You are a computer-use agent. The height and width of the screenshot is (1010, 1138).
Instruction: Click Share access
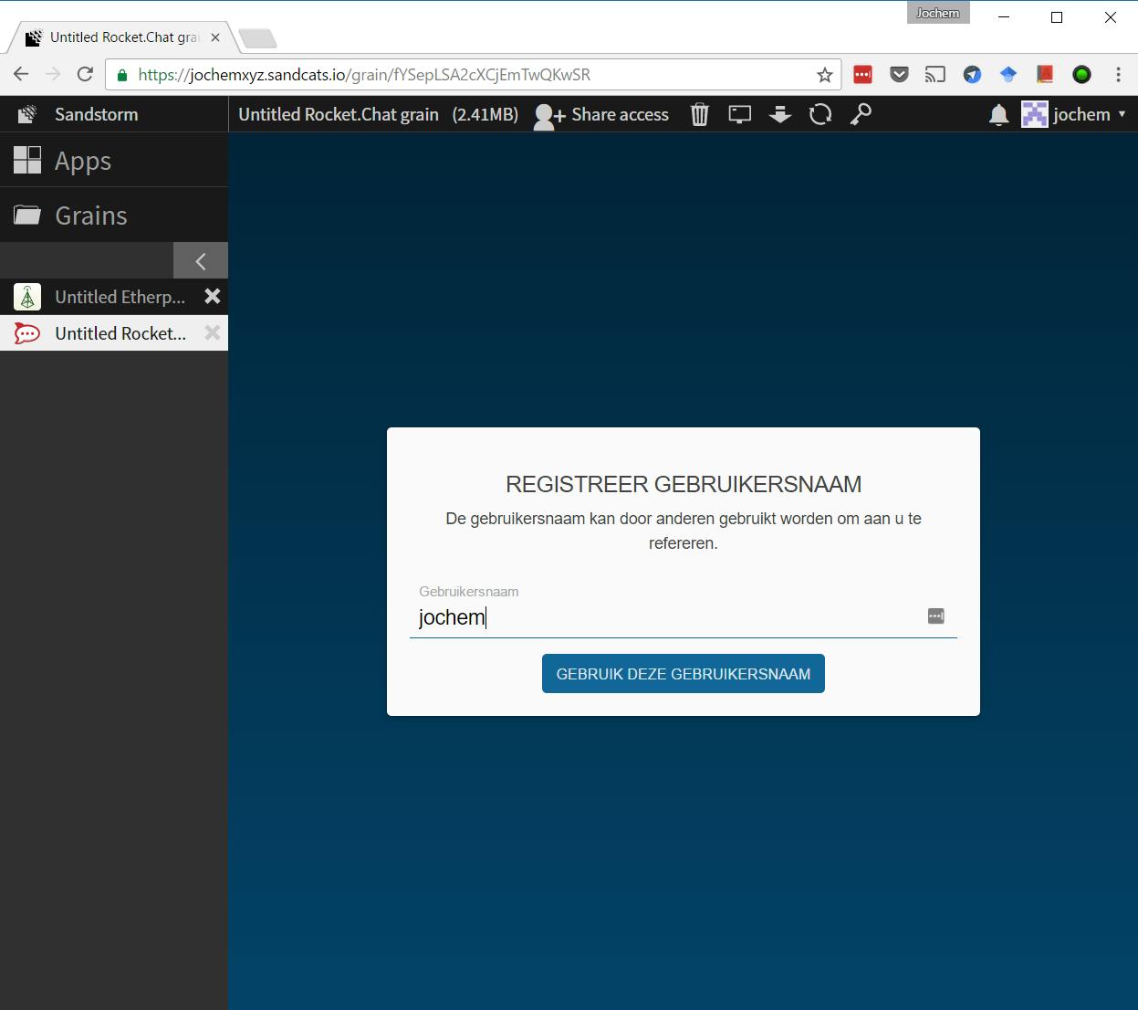pyautogui.click(x=601, y=114)
